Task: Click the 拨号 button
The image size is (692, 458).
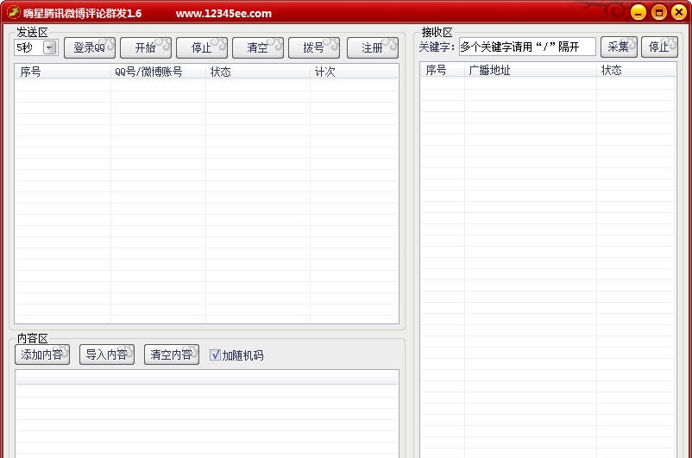Action: [x=314, y=47]
